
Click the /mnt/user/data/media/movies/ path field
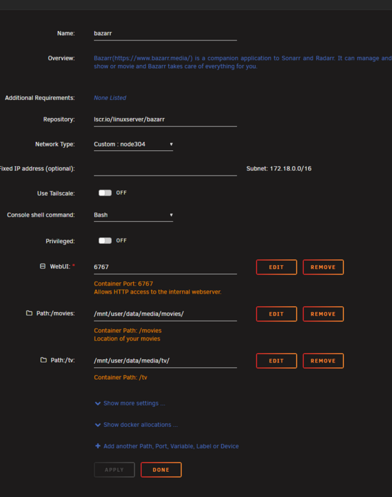tap(166, 314)
